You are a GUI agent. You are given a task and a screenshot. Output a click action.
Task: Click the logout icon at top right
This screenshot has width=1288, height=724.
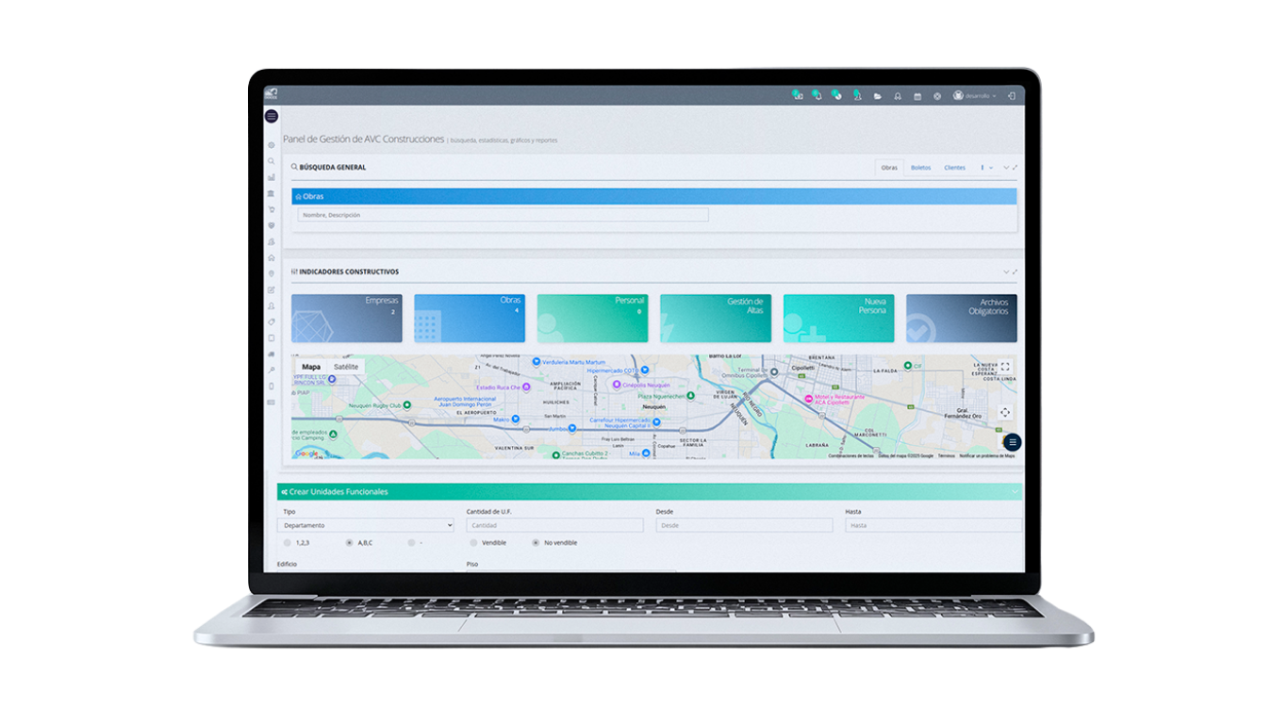[x=1011, y=96]
